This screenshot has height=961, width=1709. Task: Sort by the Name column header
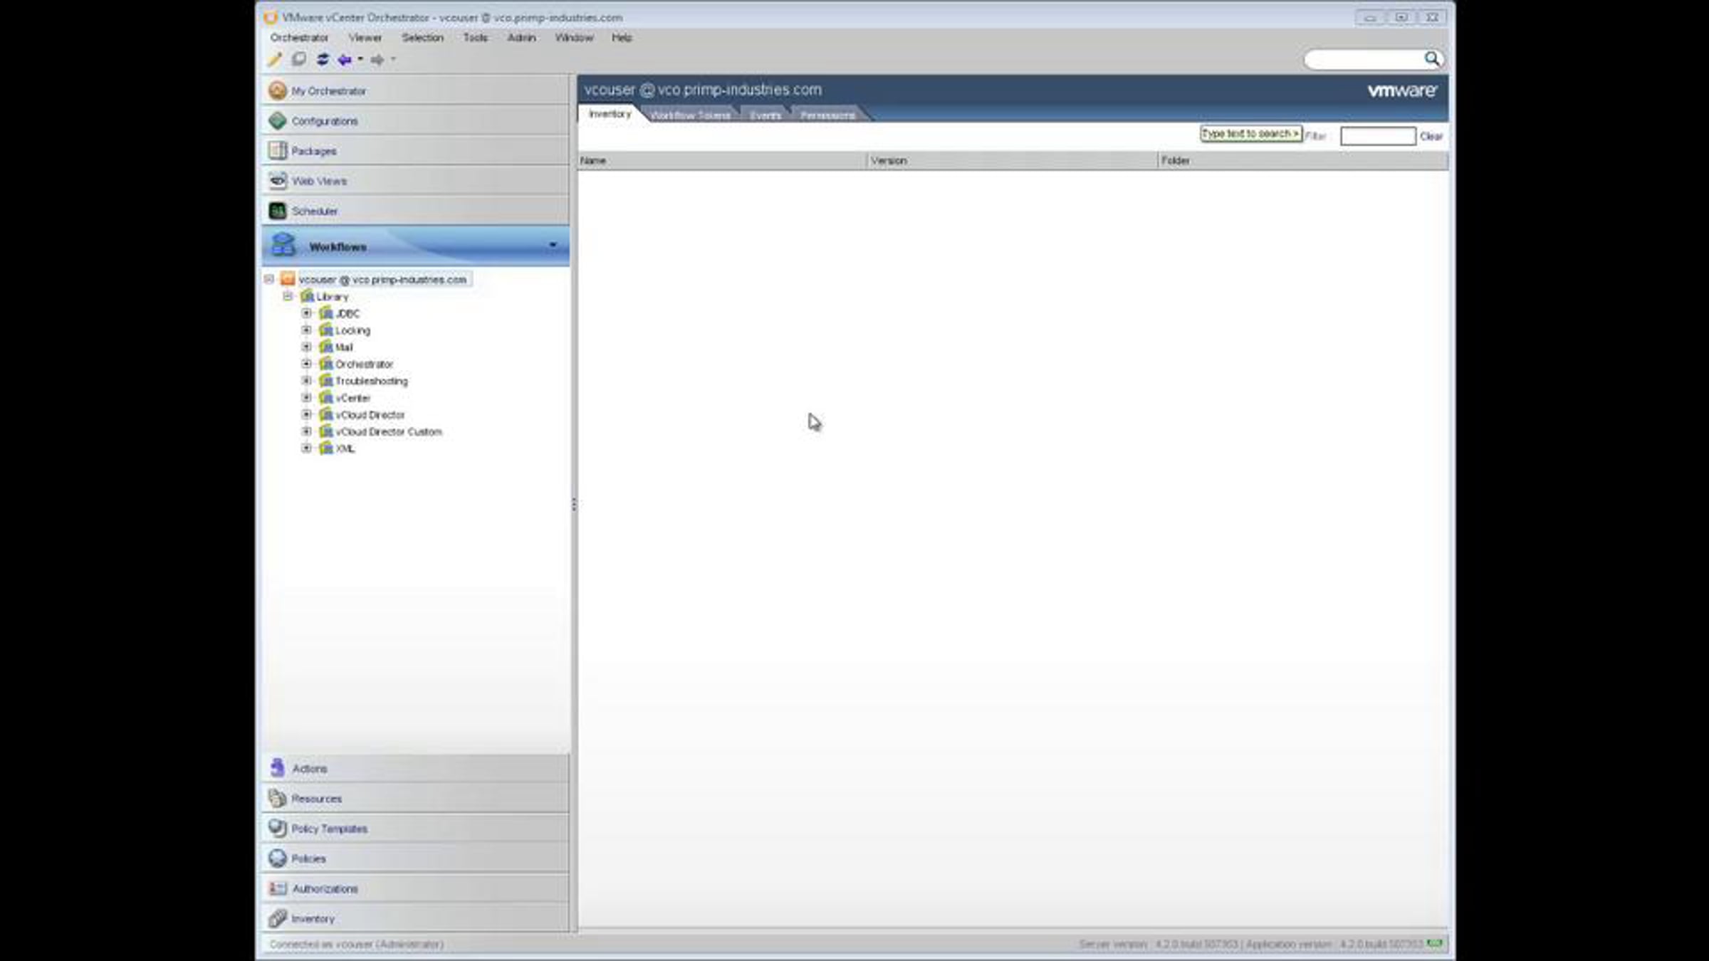pyautogui.click(x=722, y=161)
